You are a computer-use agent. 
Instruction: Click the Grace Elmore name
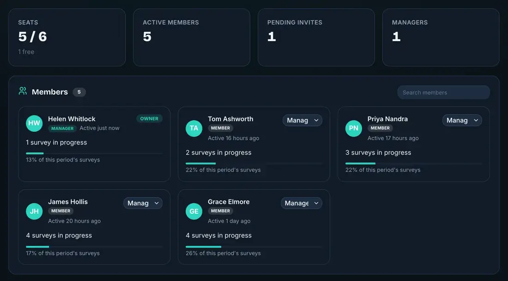click(x=229, y=202)
